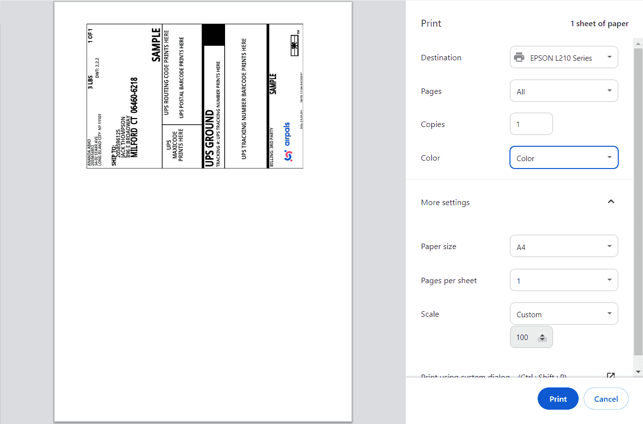643x424 pixels.
Task: Click the Cancel button
Action: 606,398
